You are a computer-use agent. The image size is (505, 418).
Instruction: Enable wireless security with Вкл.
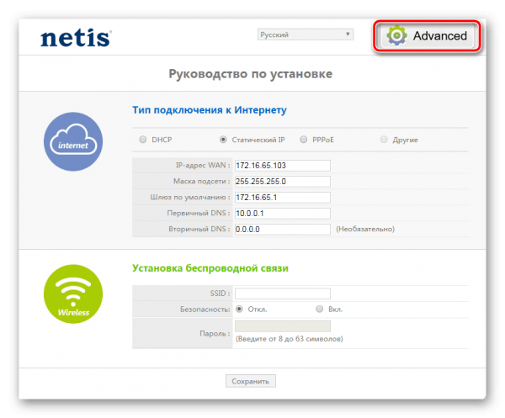point(320,309)
